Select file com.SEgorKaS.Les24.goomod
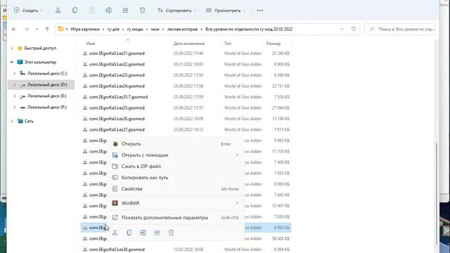 186,86
